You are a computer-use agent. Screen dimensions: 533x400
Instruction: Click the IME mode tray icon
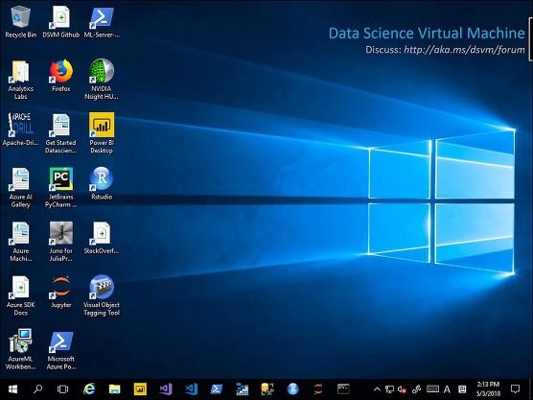pyautogui.click(x=462, y=389)
